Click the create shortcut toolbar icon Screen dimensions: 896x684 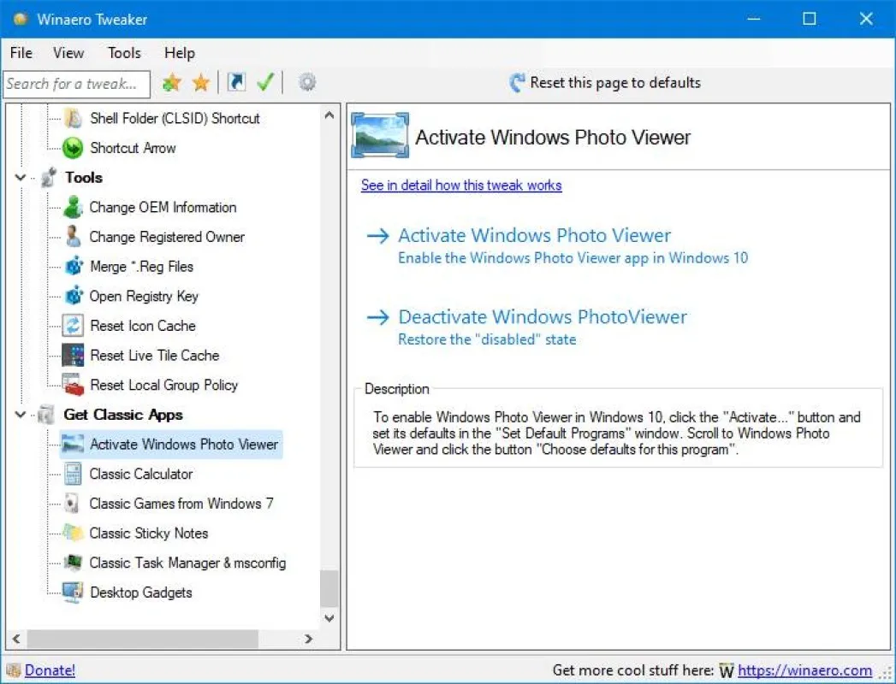tap(236, 82)
